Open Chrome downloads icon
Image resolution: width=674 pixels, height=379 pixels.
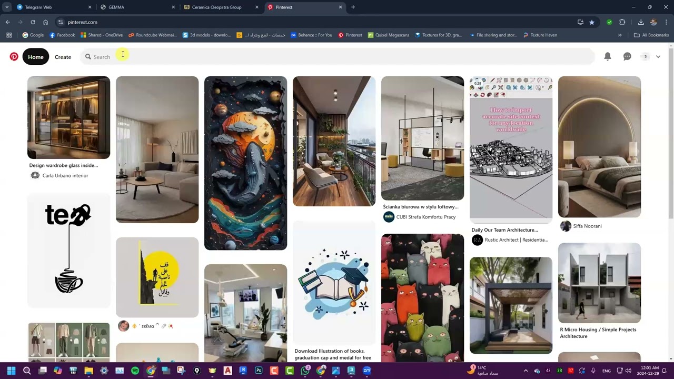pyautogui.click(x=641, y=22)
